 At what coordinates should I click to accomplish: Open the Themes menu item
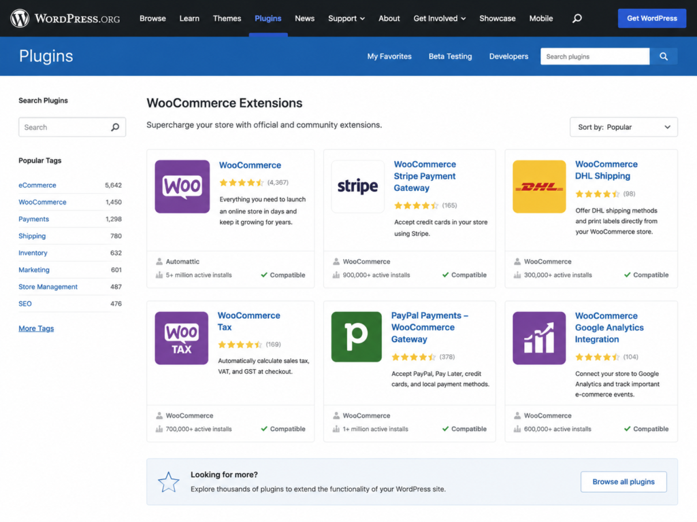click(x=227, y=18)
